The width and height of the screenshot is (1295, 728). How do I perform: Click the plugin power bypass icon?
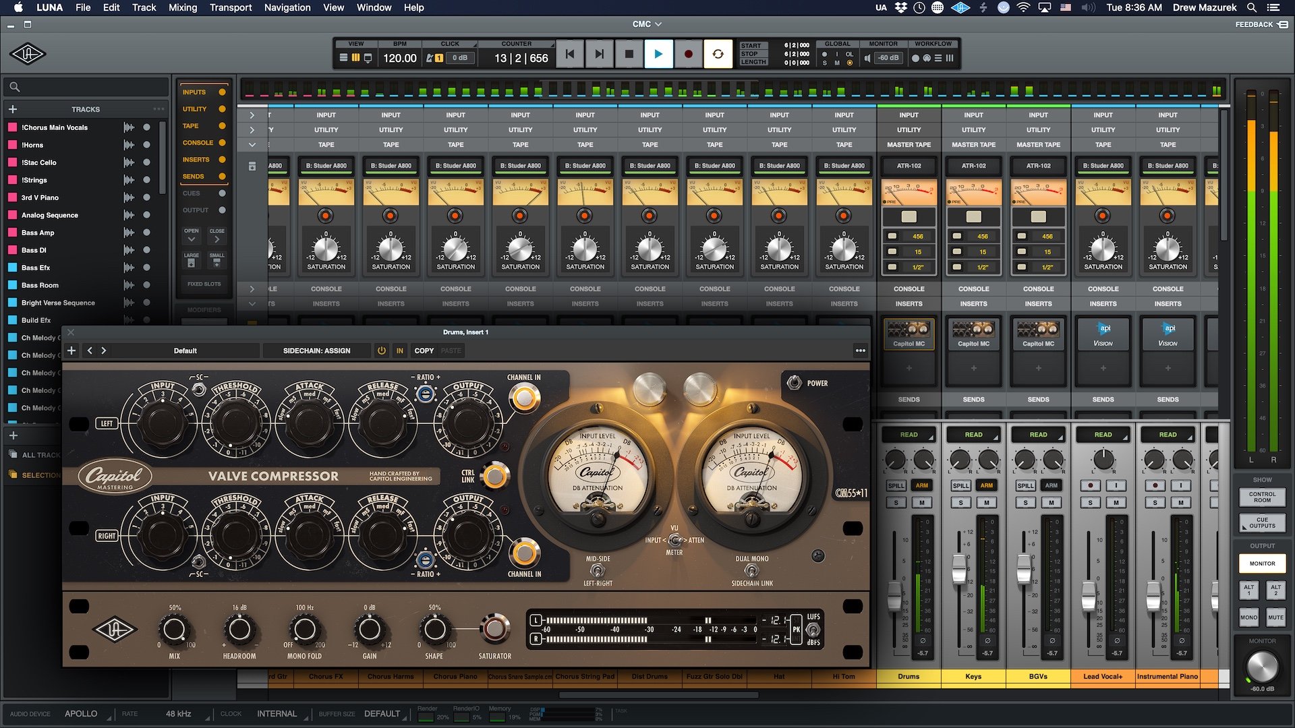tap(382, 351)
